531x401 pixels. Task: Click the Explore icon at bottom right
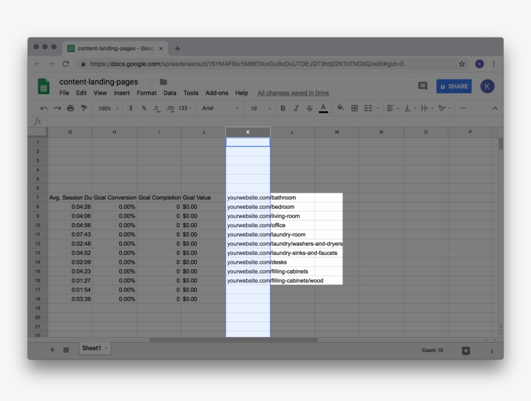tap(465, 350)
